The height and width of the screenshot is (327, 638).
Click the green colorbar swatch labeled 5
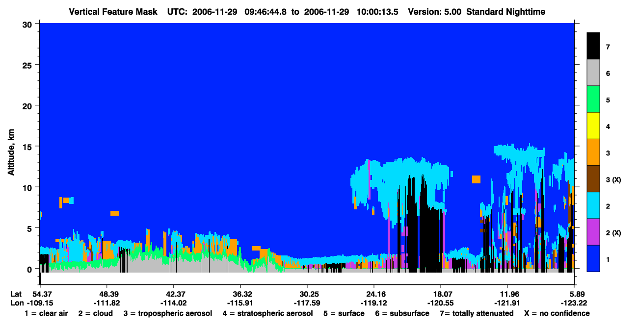[593, 99]
